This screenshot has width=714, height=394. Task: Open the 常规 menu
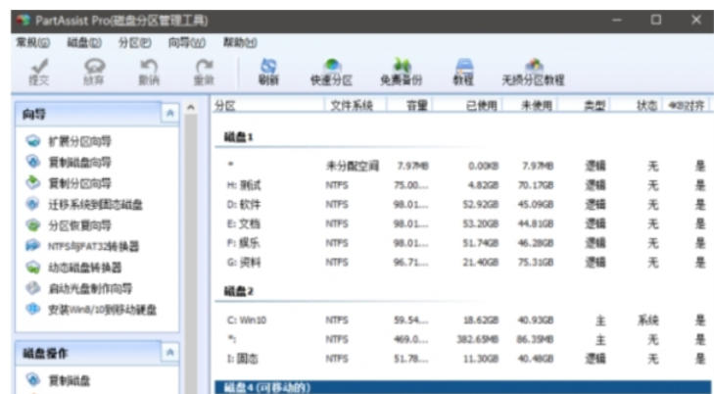(32, 43)
